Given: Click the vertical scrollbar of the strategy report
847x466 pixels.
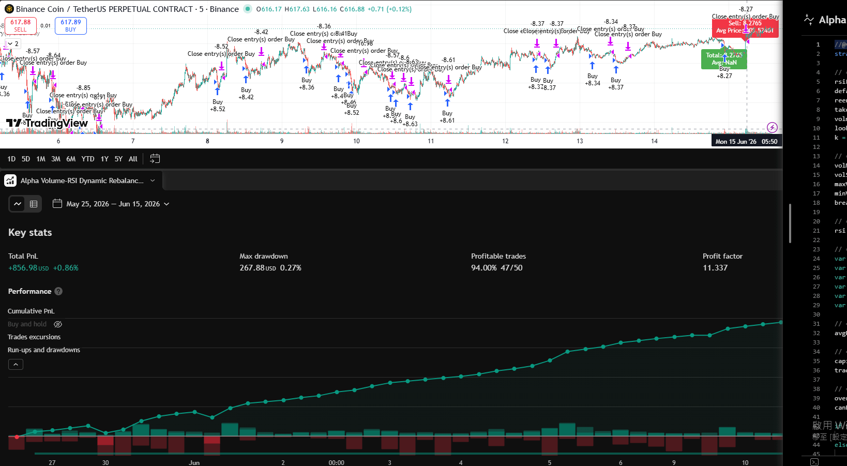Looking at the screenshot, I should [x=790, y=223].
